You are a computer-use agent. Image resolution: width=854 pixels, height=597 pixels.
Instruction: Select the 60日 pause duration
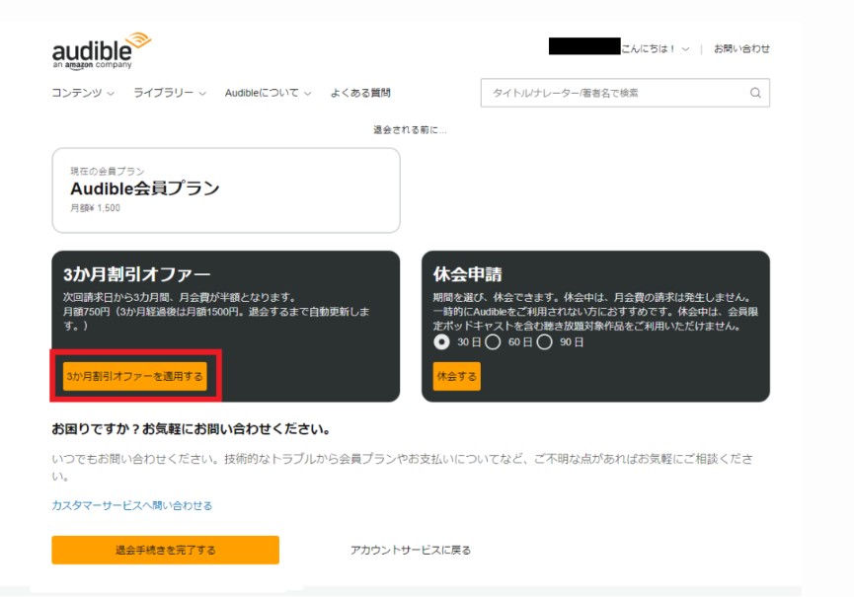[493, 342]
